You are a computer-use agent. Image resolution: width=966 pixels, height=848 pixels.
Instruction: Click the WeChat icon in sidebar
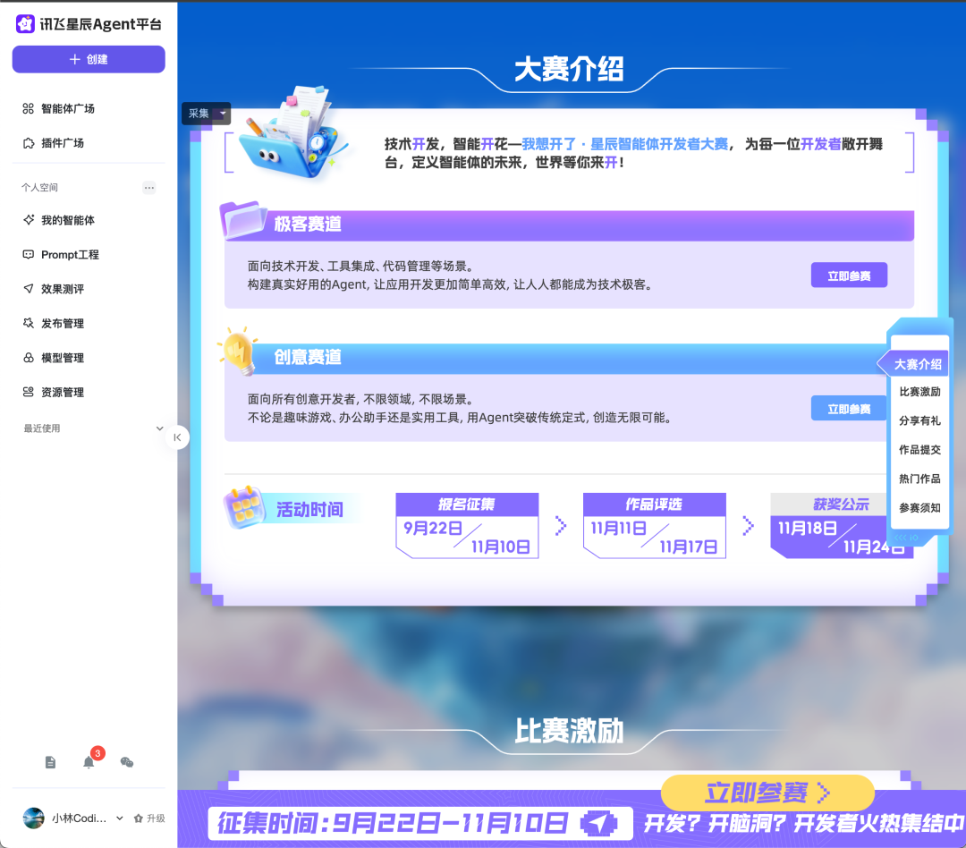[127, 763]
